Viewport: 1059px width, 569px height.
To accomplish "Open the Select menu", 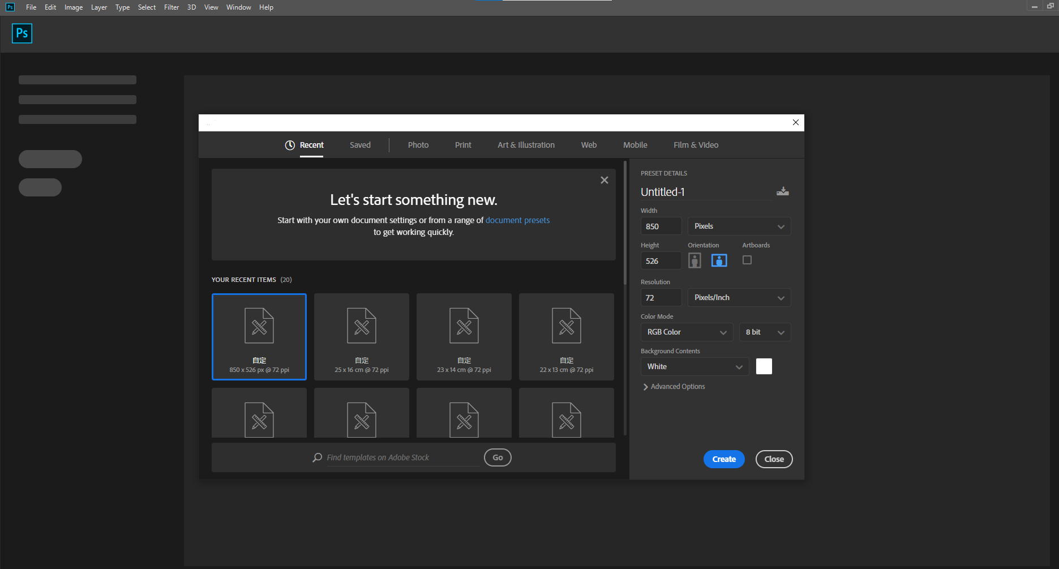I will pos(147,7).
